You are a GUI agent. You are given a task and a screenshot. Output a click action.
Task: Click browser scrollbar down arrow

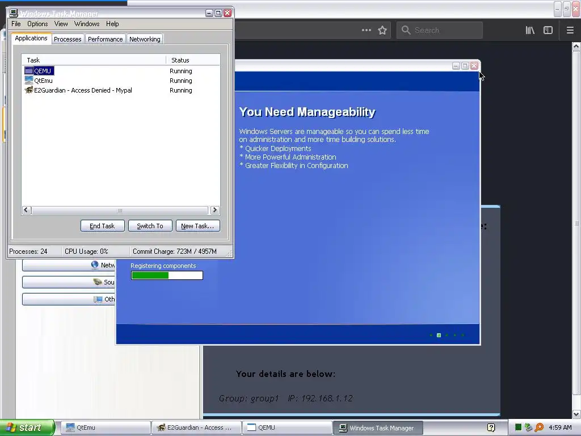576,414
